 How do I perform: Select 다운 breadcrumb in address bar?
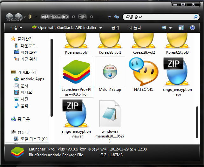(x=83, y=17)
